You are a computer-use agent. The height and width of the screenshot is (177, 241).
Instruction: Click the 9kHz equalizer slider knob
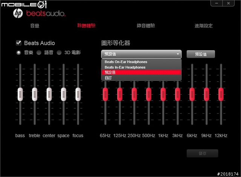(x=206, y=94)
